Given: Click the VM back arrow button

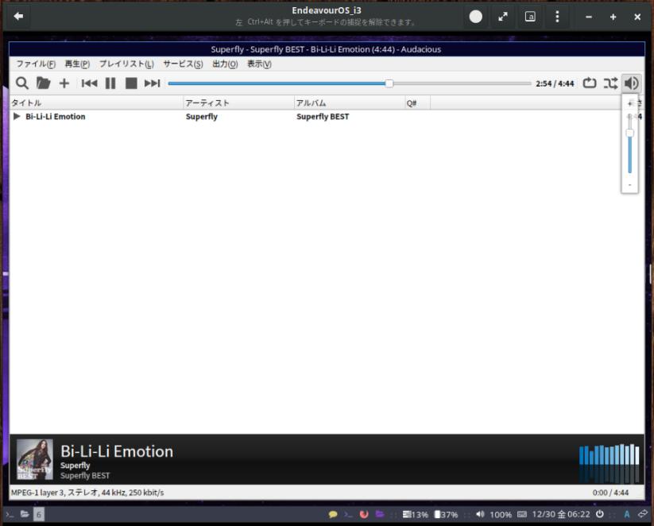Looking at the screenshot, I should point(18,16).
